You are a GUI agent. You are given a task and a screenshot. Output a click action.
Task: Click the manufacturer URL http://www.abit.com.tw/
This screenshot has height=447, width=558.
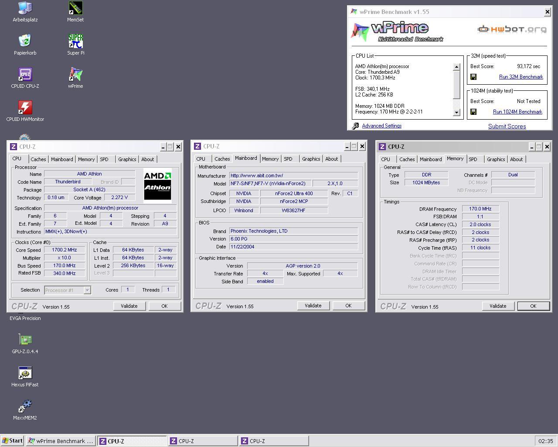(293, 175)
